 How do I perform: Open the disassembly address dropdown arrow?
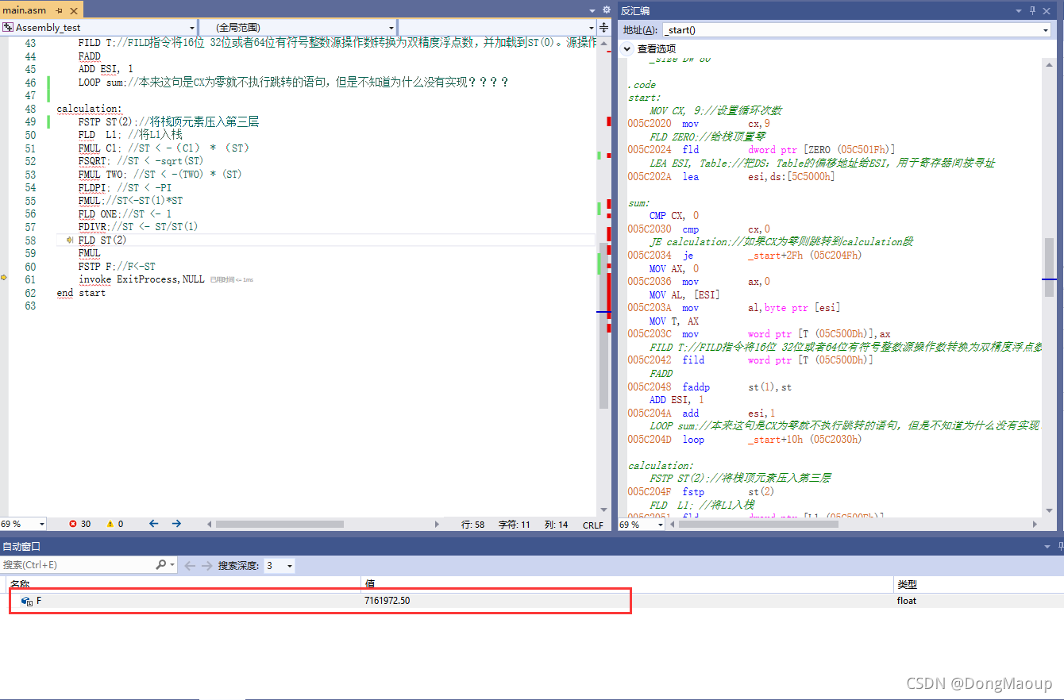[x=1045, y=29]
